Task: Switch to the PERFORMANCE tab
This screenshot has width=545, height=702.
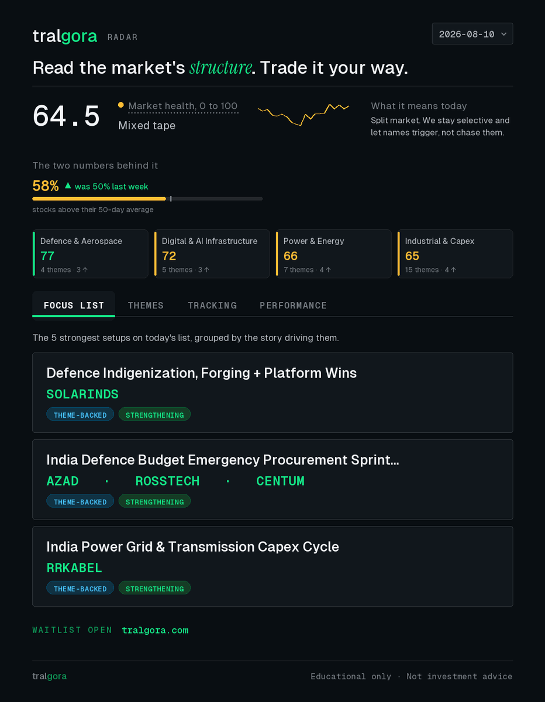Action: (x=294, y=305)
